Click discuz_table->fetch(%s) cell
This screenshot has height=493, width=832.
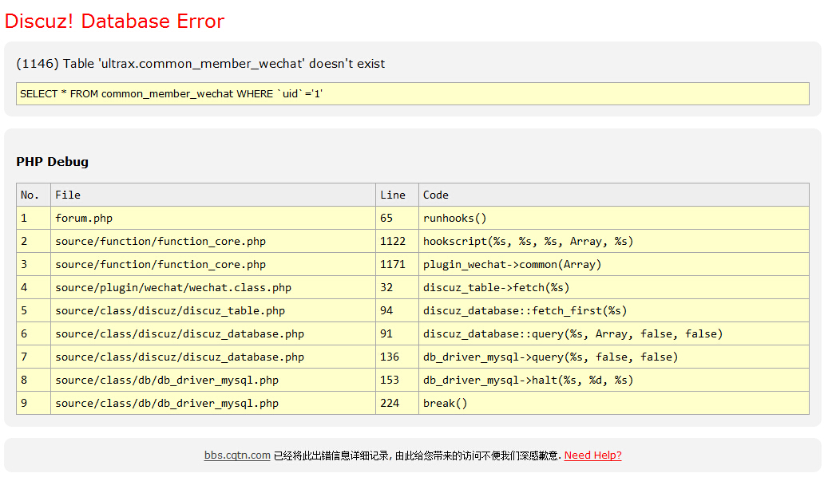point(614,287)
